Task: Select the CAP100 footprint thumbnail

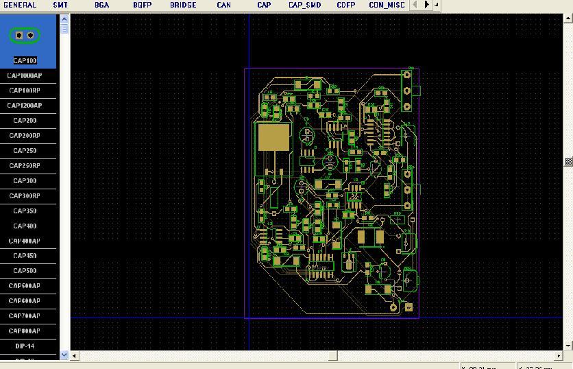Action: coord(25,34)
